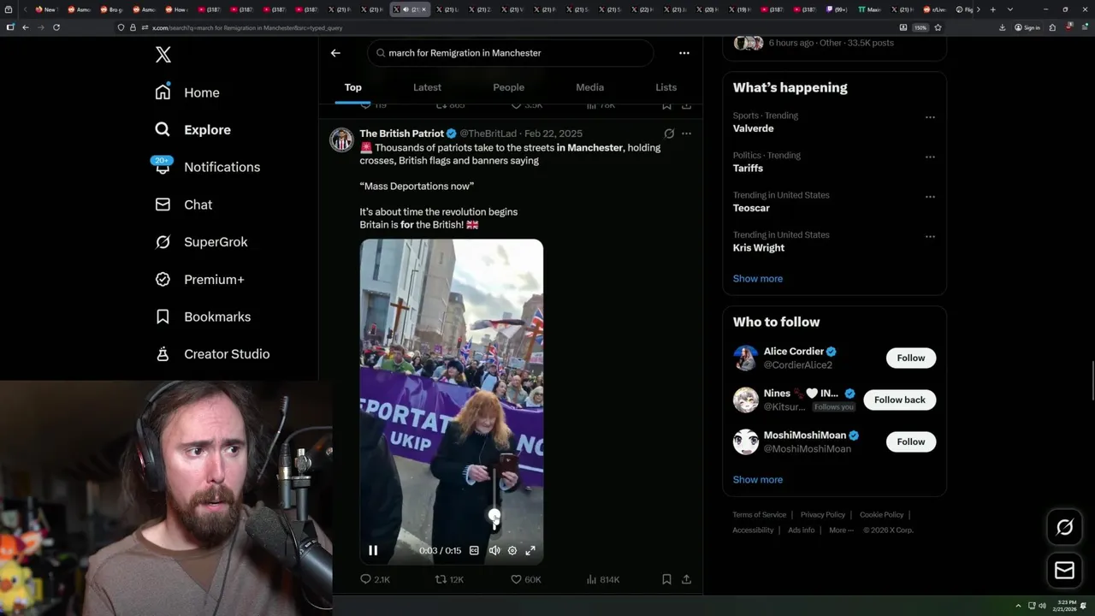Open more options for Kris Wright trend

[930, 237]
